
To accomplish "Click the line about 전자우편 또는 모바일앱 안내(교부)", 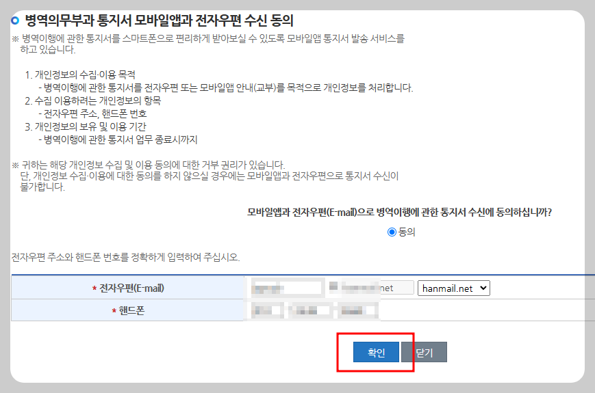I will pyautogui.click(x=226, y=88).
